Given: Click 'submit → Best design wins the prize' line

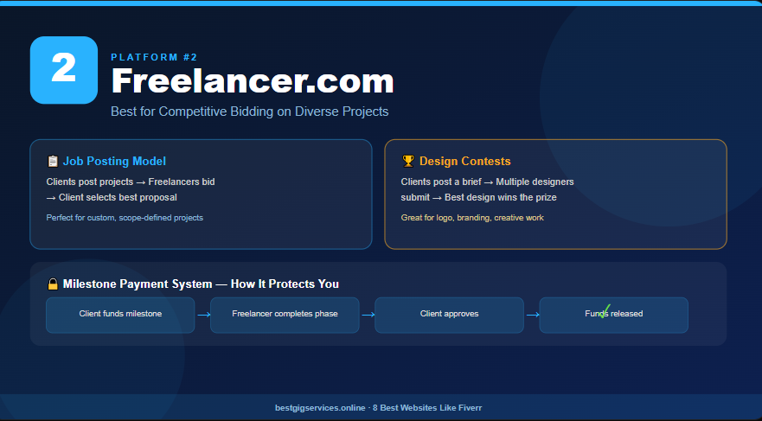Looking at the screenshot, I should (x=478, y=198).
